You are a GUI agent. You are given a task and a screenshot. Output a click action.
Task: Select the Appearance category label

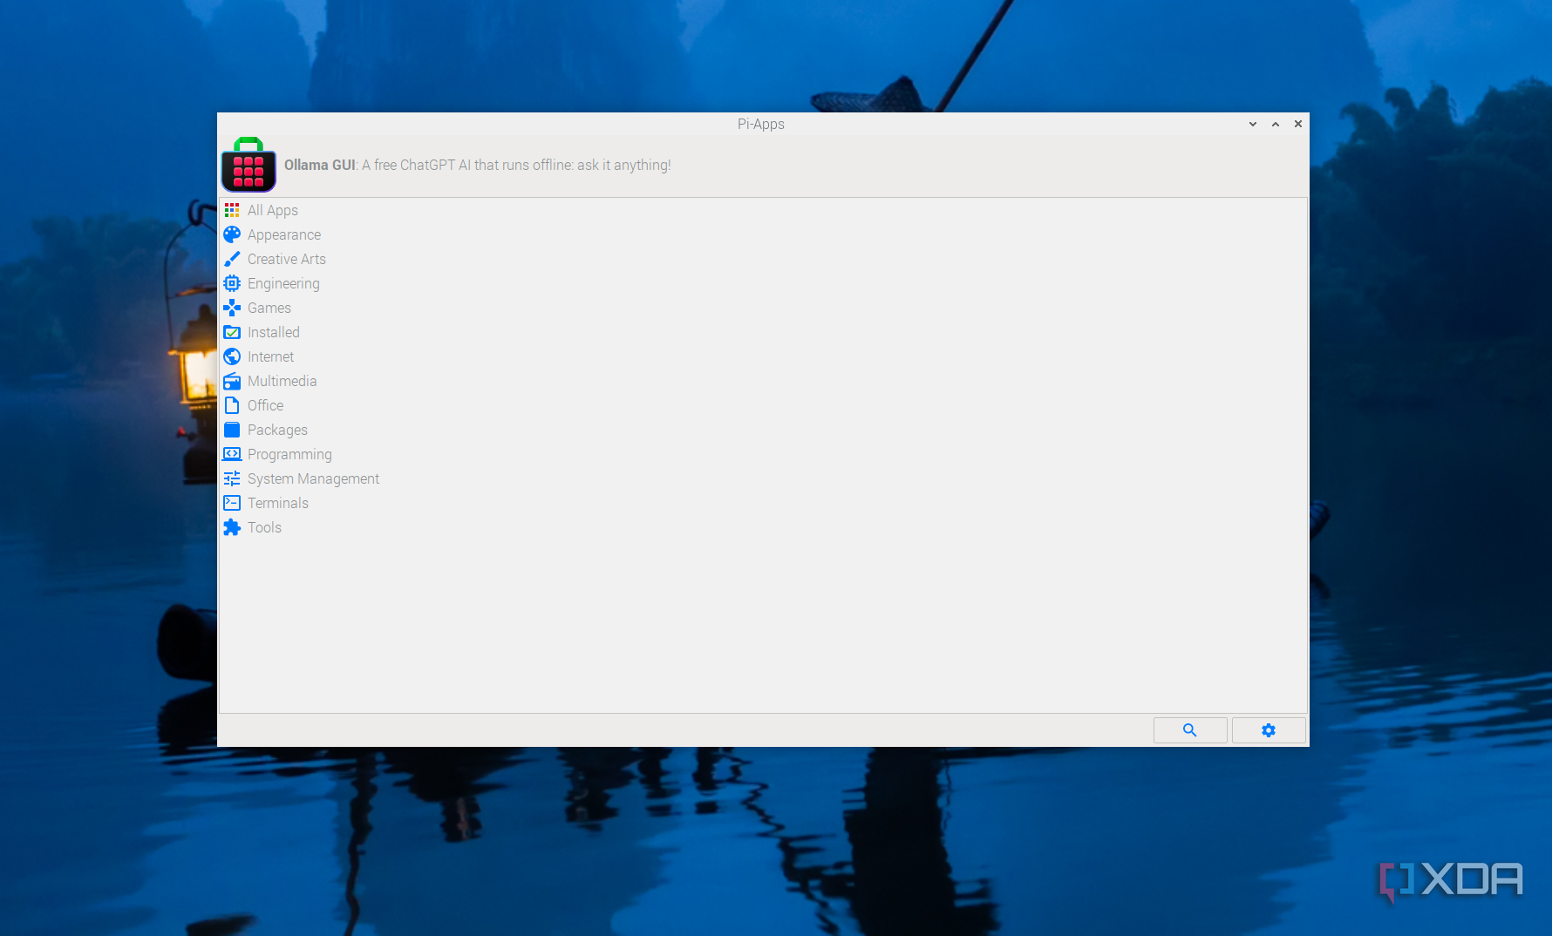pyautogui.click(x=284, y=234)
